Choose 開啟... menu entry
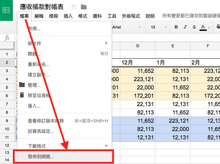The height and width of the screenshot is (164, 220). (64, 54)
